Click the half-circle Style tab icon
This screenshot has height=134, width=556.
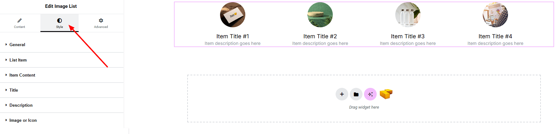point(59,21)
